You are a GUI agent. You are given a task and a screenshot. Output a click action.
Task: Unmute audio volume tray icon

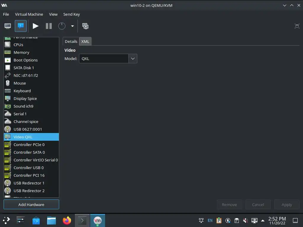tap(245, 220)
